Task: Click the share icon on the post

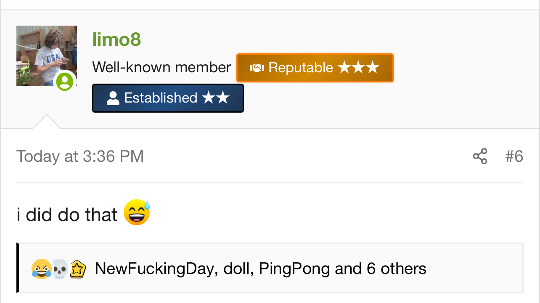Action: click(480, 156)
